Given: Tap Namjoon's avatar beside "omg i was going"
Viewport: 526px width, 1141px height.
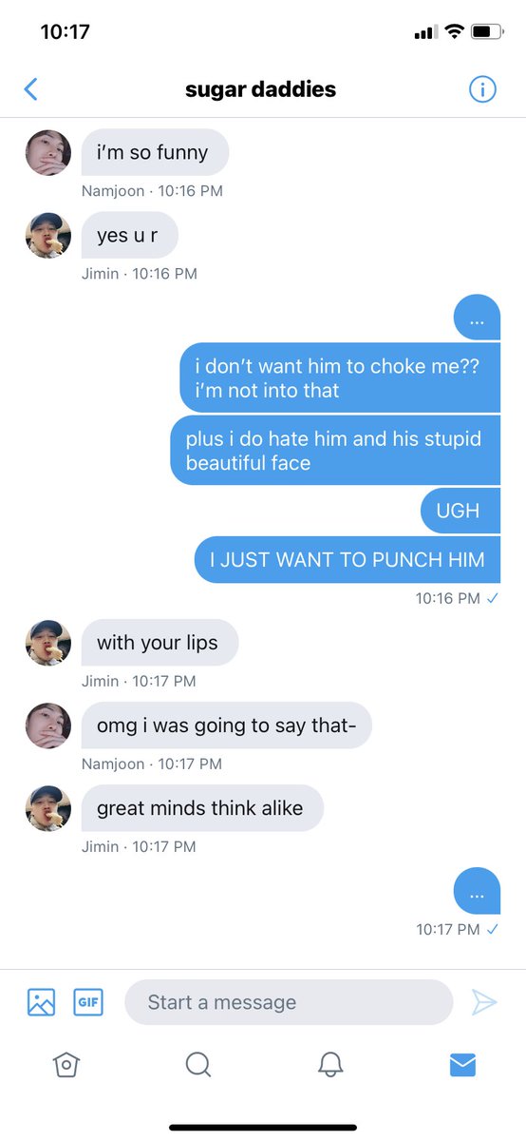Looking at the screenshot, I should coord(47,725).
